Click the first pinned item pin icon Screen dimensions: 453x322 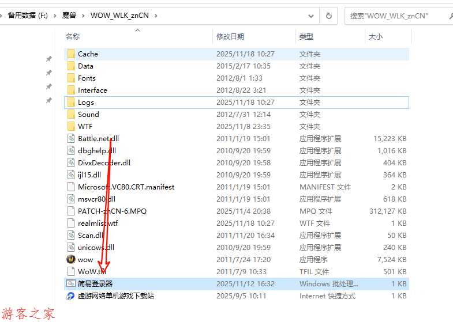(x=49, y=59)
